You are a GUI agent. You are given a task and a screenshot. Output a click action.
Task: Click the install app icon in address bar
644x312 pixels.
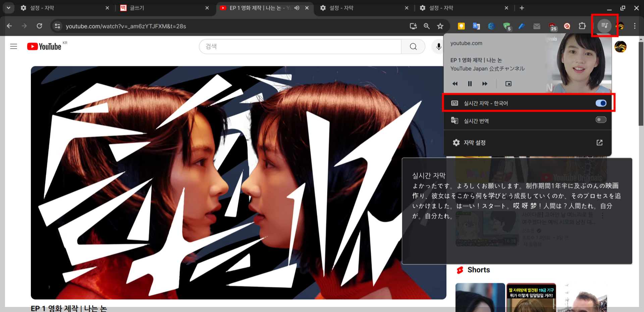pos(413,26)
